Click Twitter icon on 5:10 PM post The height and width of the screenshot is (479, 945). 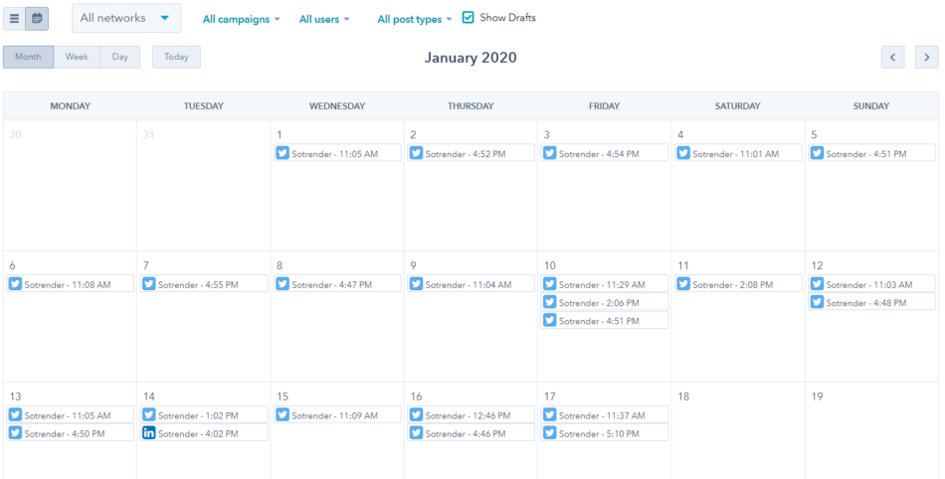pos(550,433)
